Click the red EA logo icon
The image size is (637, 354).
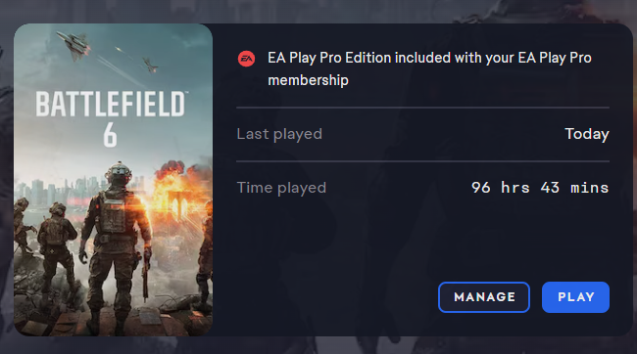(246, 59)
